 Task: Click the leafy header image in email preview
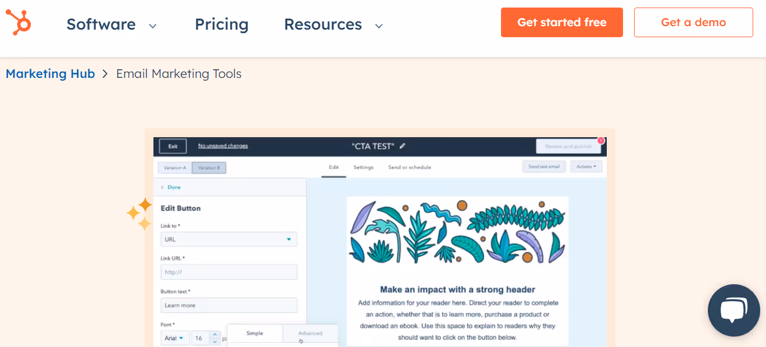pyautogui.click(x=457, y=232)
